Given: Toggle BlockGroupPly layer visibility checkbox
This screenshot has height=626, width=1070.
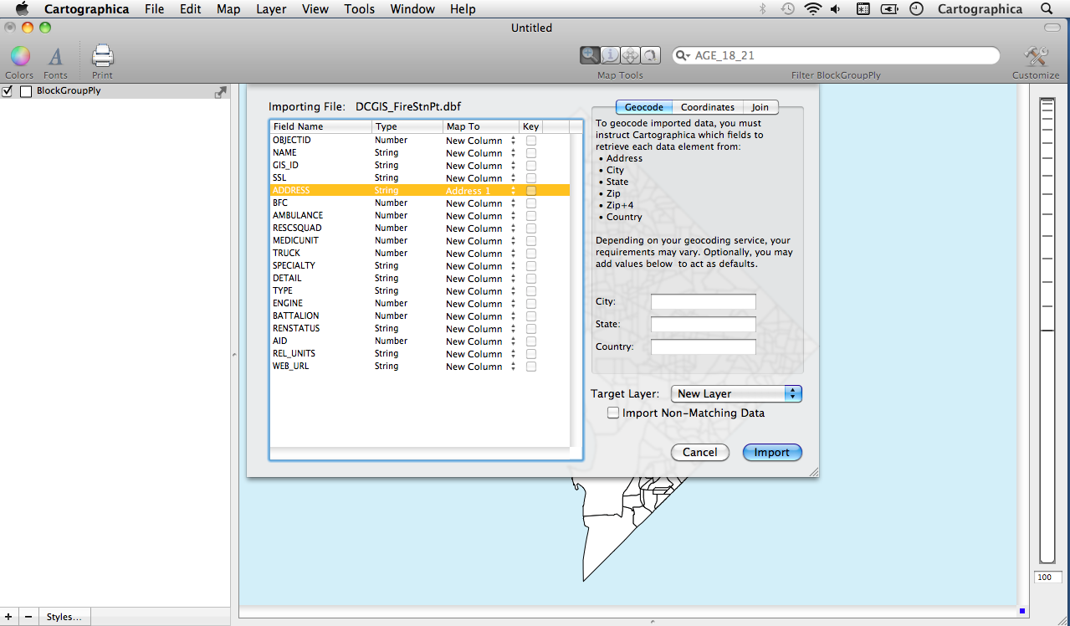Looking at the screenshot, I should [8, 91].
